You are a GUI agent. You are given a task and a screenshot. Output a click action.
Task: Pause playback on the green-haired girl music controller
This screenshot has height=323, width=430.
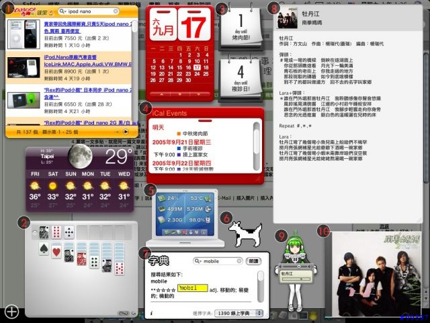[295, 259]
